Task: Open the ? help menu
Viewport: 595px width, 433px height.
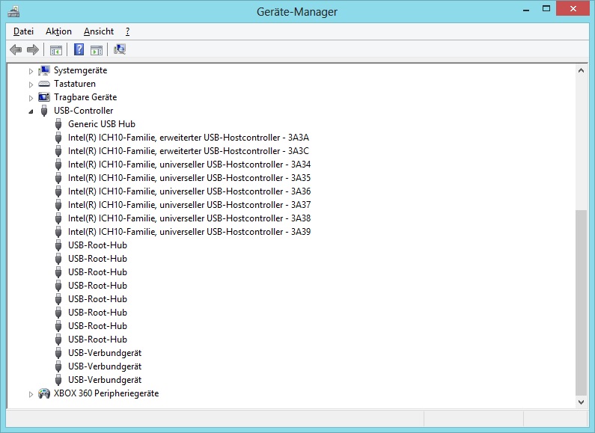Action: [x=127, y=31]
